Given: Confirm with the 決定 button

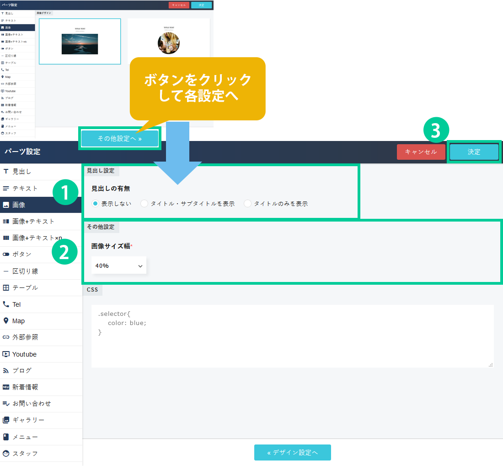Looking at the screenshot, I should point(474,152).
